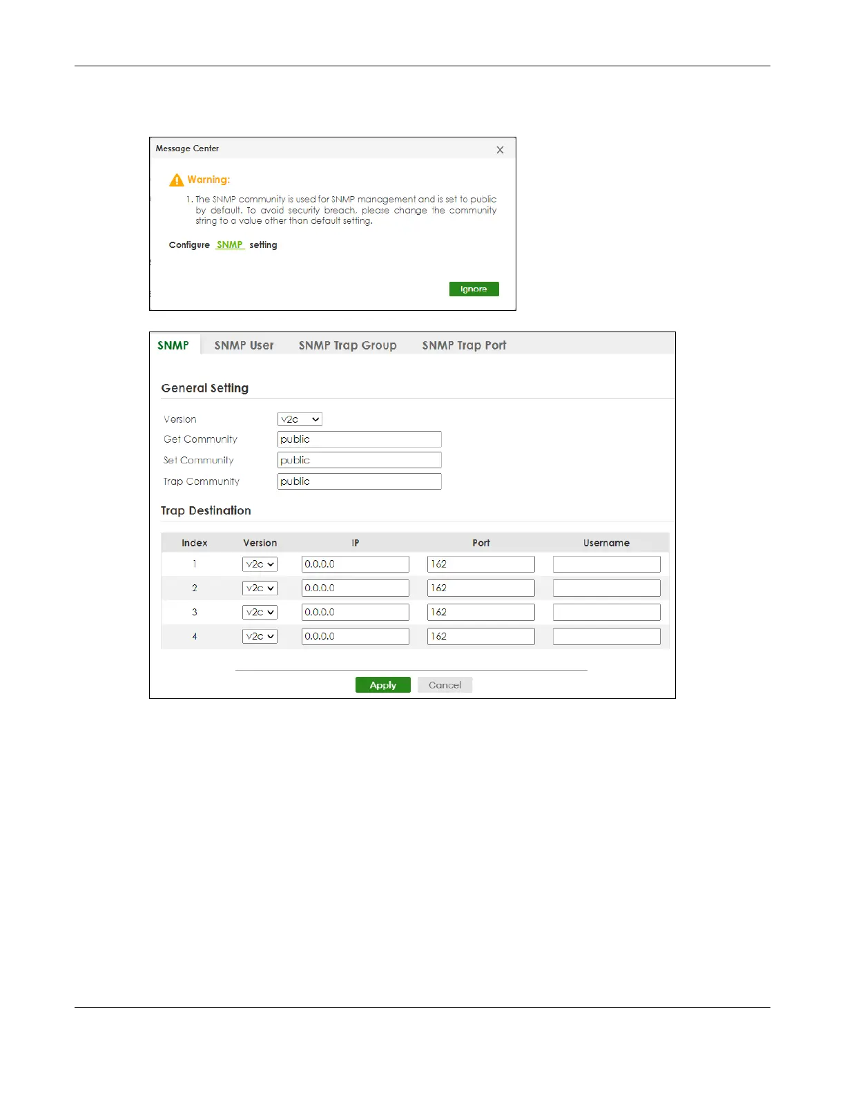Click the Port field for index 2
This screenshot has height=1094, width=845.
click(x=480, y=588)
